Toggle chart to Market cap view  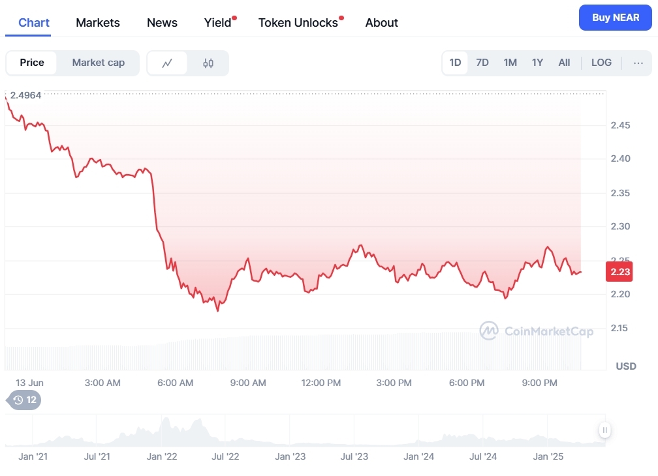click(x=98, y=63)
